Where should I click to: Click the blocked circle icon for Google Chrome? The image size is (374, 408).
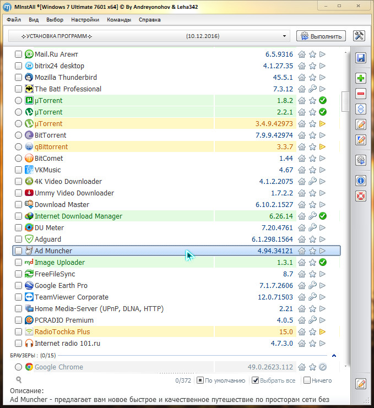(323, 367)
